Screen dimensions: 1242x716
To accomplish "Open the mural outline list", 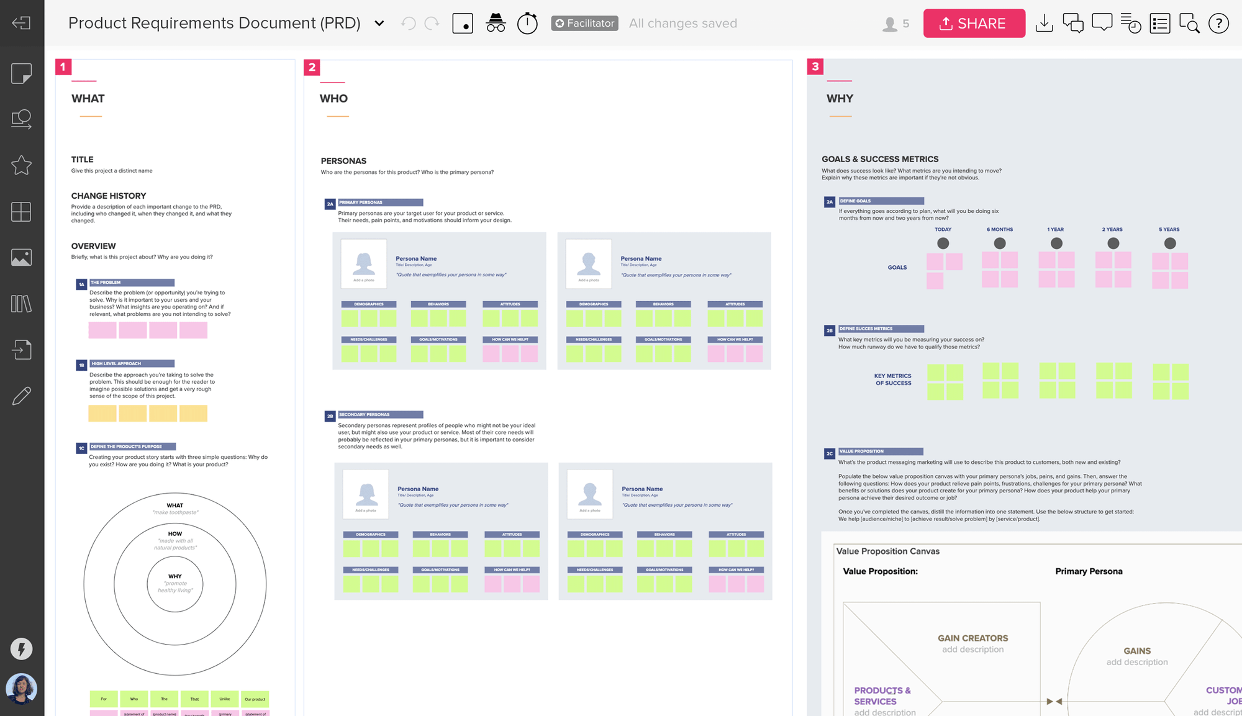I will coord(1159,23).
